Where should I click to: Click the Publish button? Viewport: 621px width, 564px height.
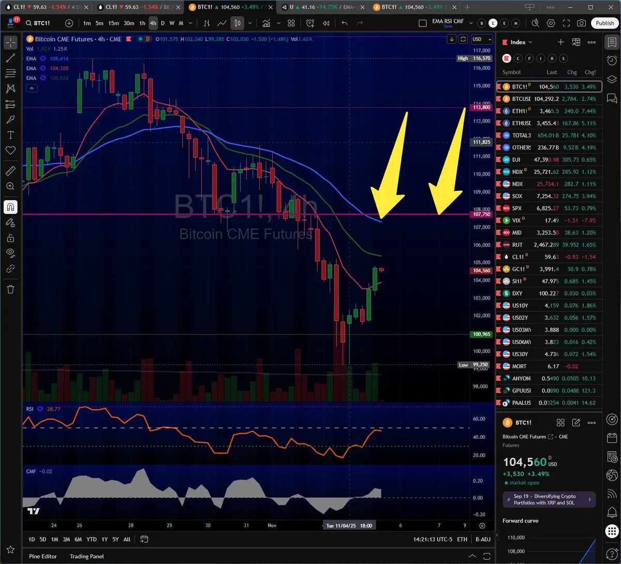click(604, 23)
